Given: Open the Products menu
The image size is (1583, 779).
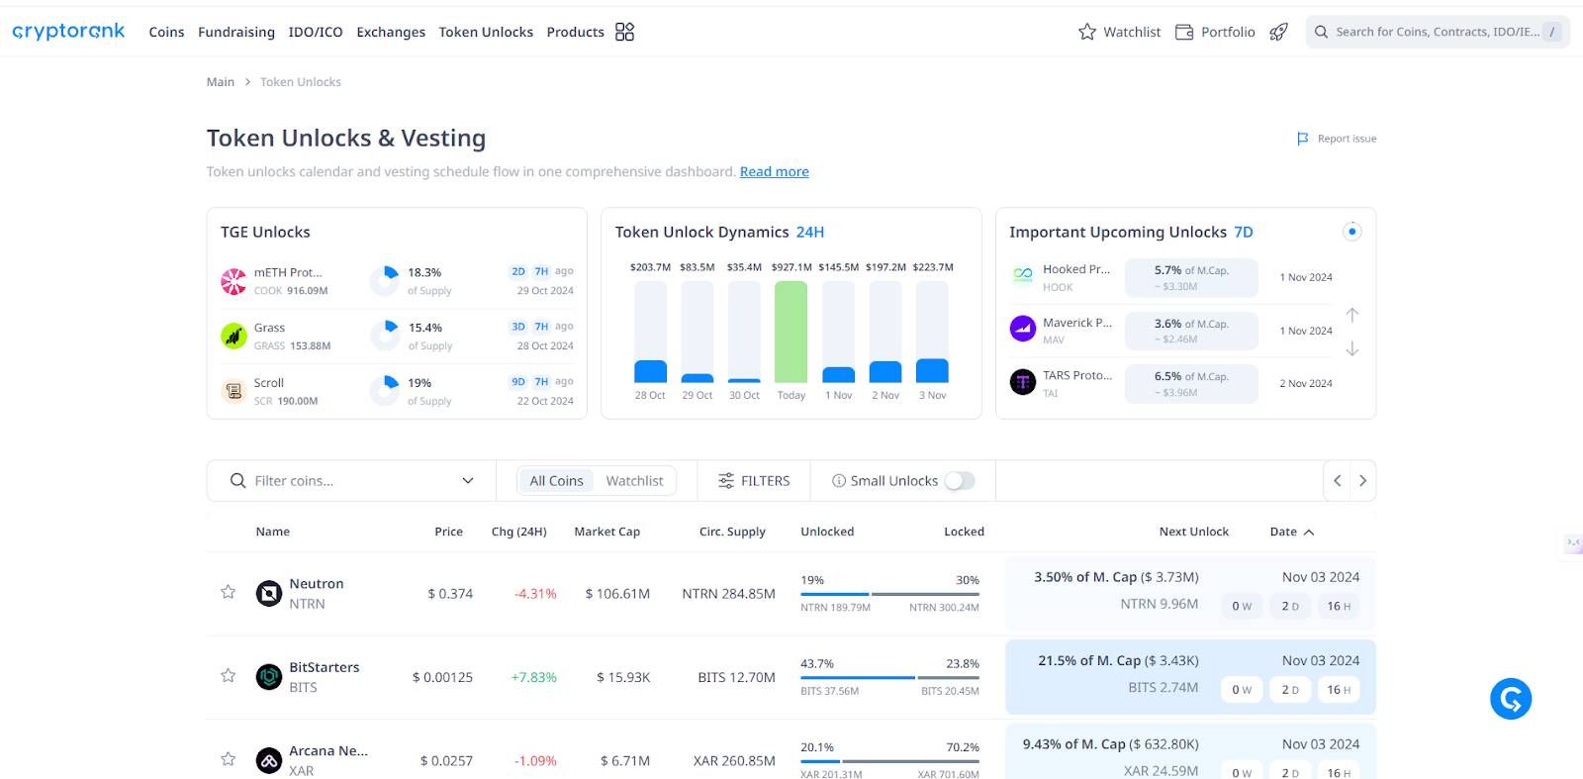Looking at the screenshot, I should pos(575,32).
